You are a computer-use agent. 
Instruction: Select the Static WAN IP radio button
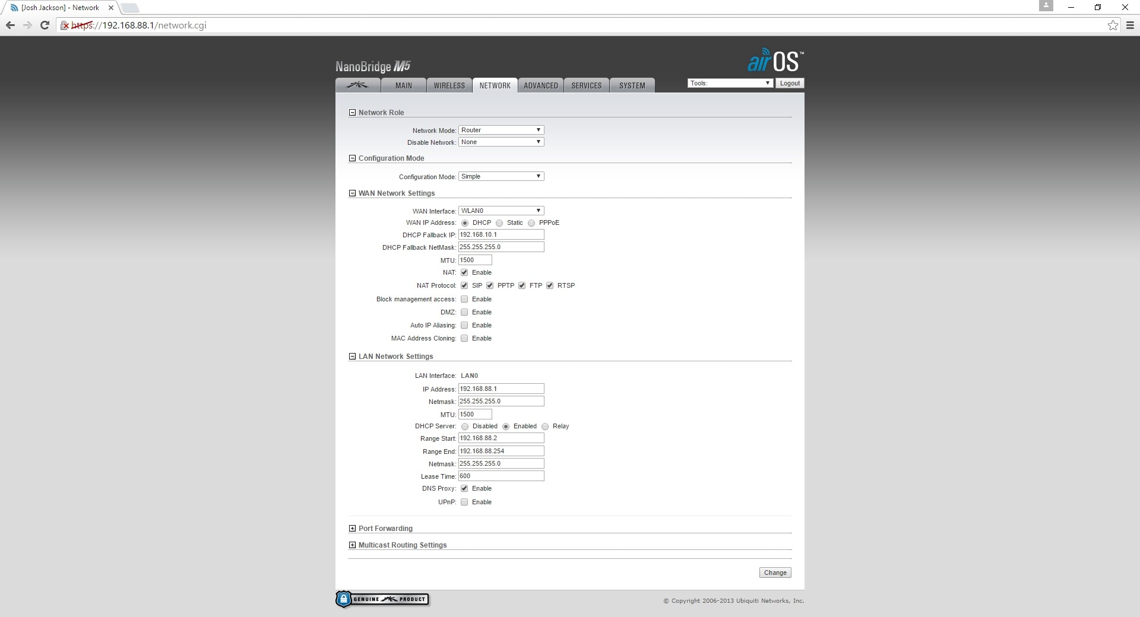coord(500,223)
